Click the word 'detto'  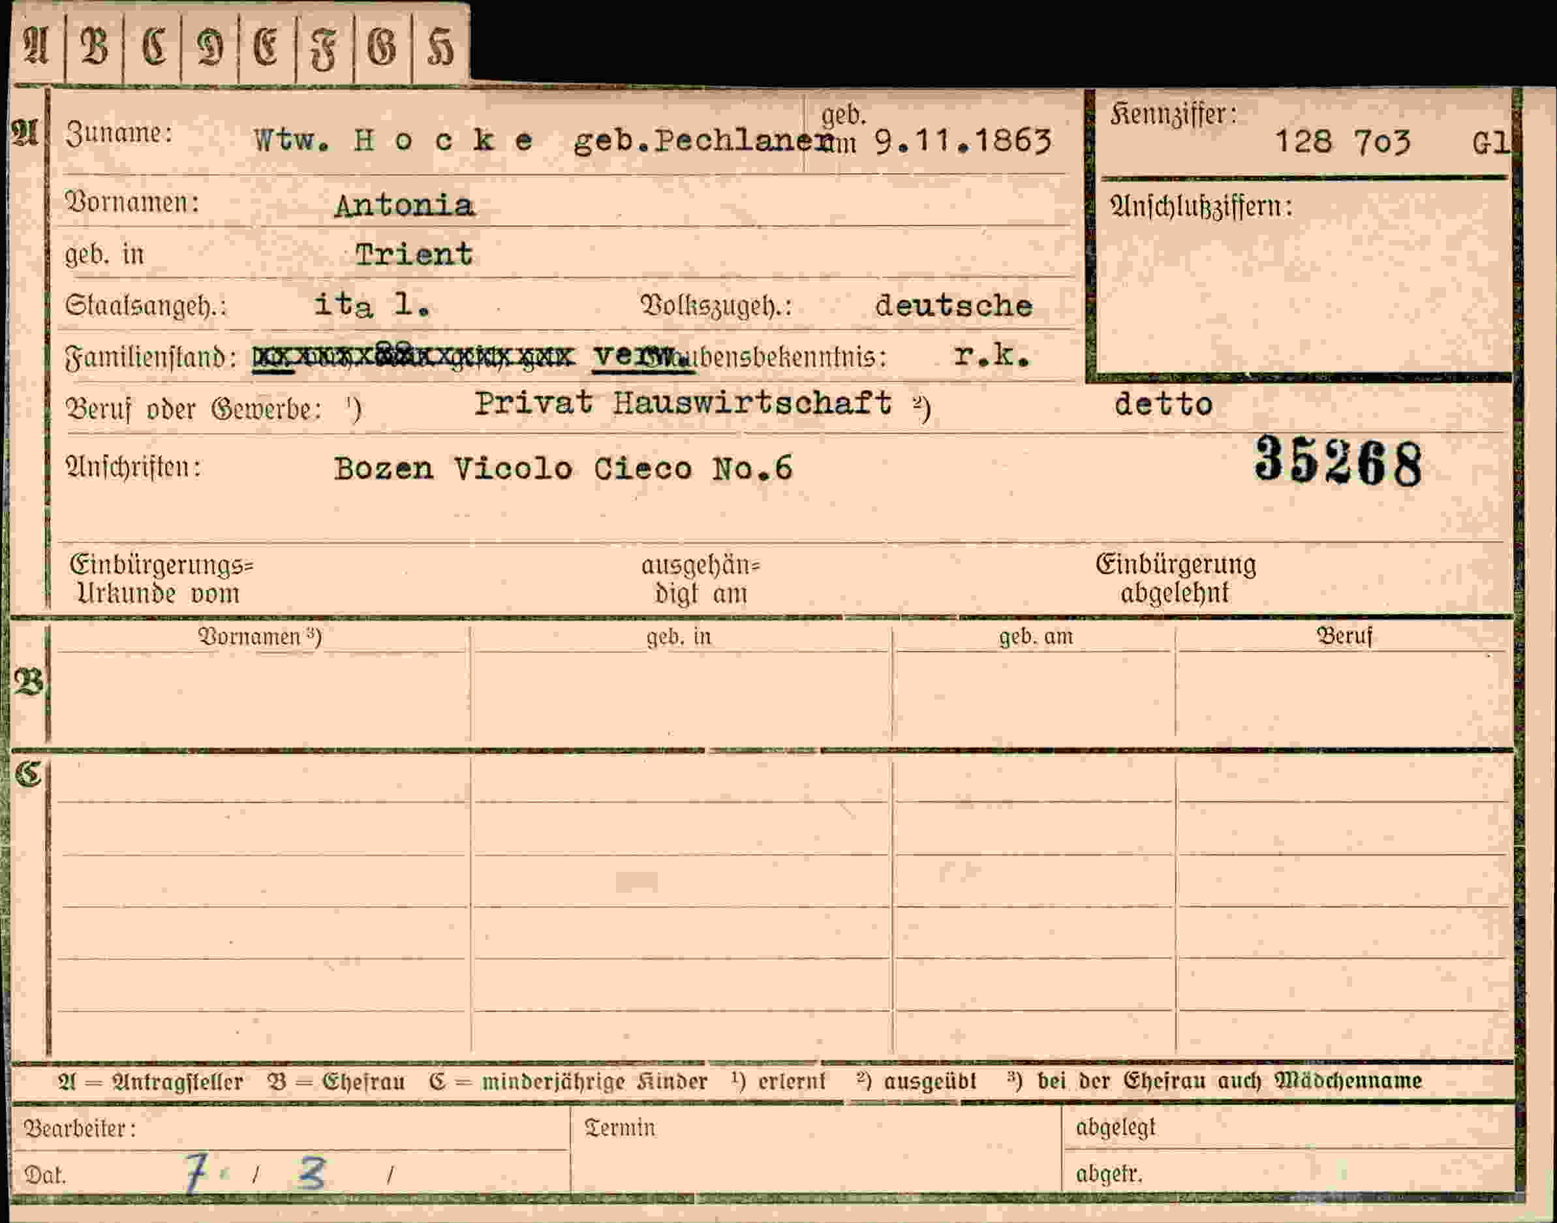point(1164,405)
